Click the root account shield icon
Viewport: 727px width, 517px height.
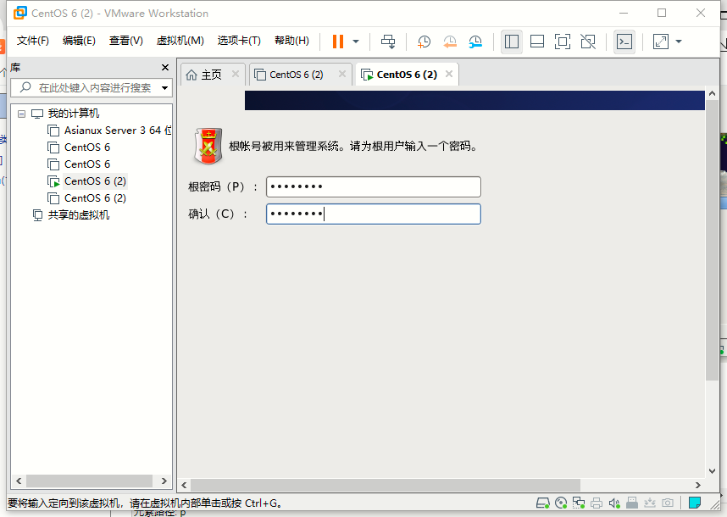pos(208,146)
